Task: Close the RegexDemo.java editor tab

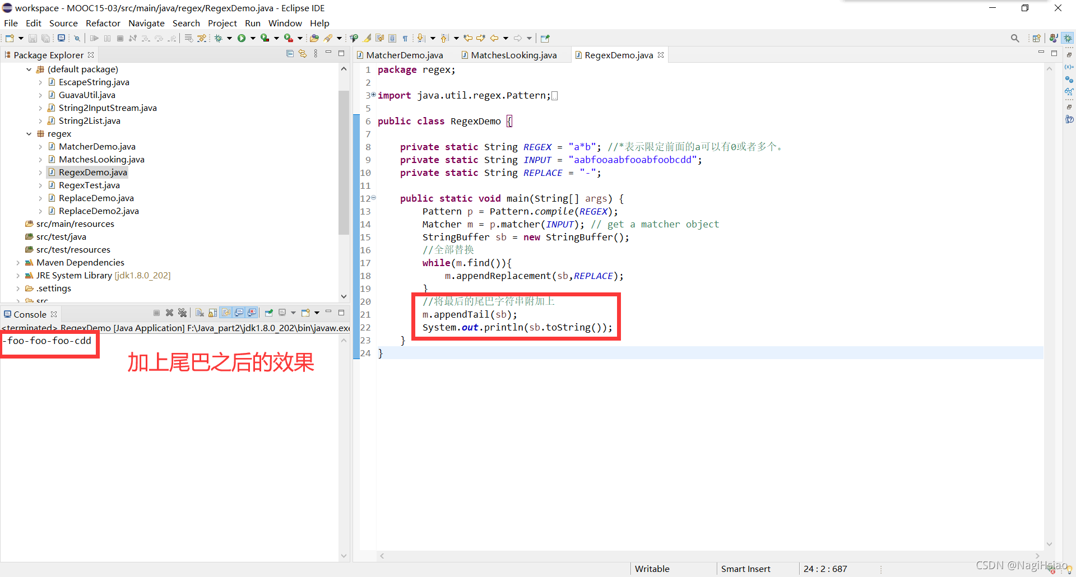Action: coord(661,55)
